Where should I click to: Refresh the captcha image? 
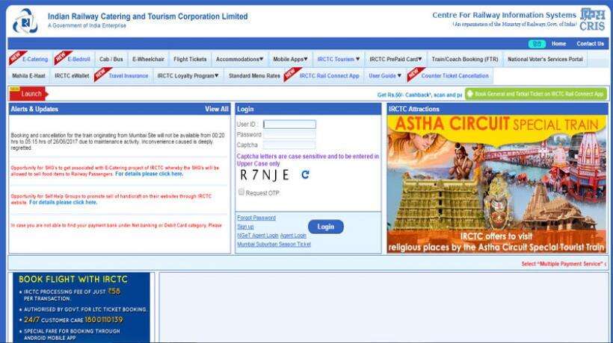[x=305, y=174]
